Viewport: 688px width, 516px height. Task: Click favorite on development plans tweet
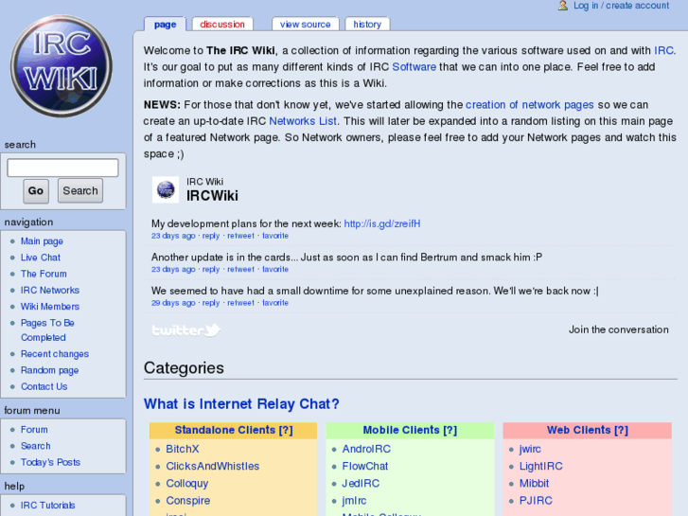click(275, 236)
